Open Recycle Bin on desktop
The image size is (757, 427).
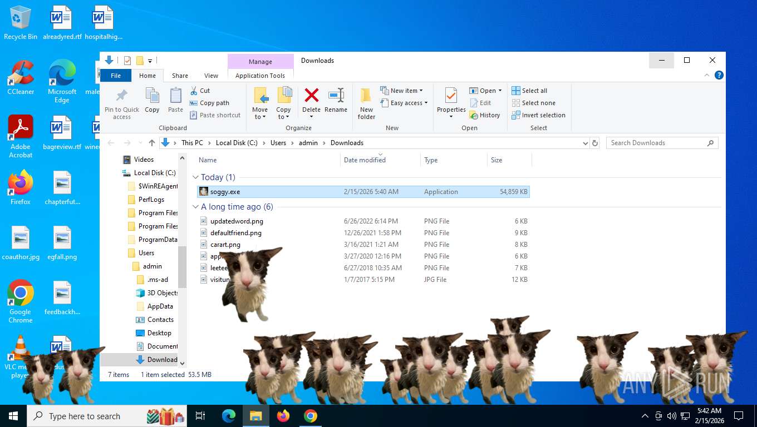pos(21,23)
